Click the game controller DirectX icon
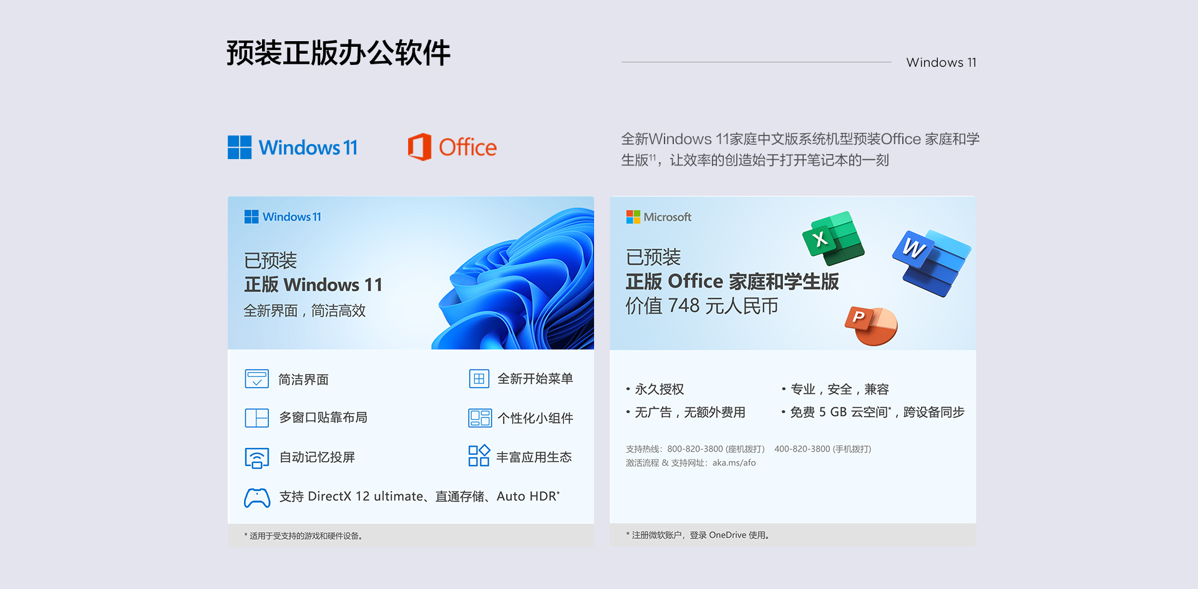 257,498
